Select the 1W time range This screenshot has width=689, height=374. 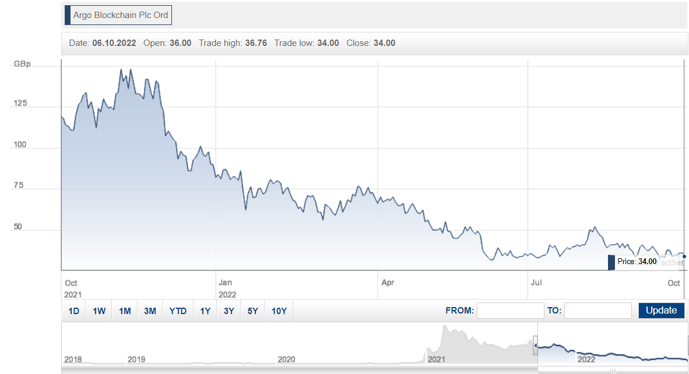click(99, 311)
